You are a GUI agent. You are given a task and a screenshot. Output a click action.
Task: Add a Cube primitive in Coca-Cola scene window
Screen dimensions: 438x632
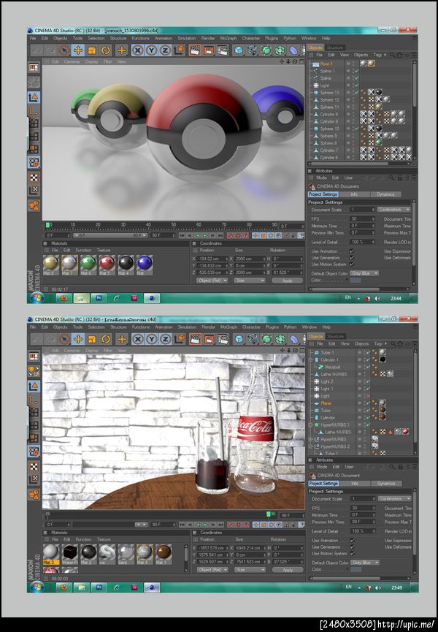tap(239, 339)
